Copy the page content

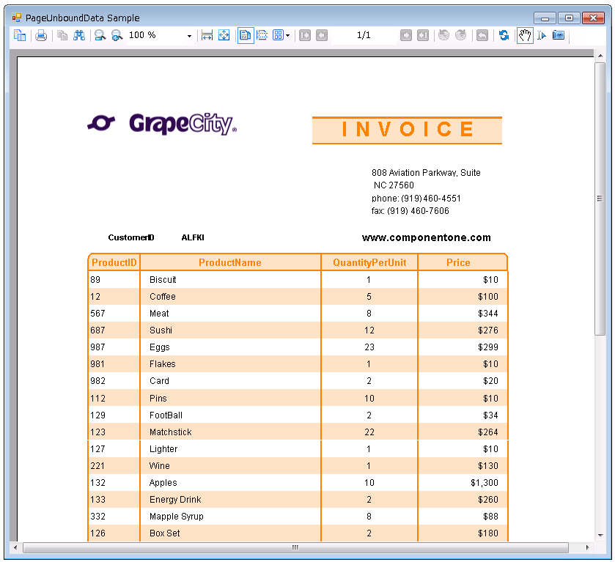(62, 35)
